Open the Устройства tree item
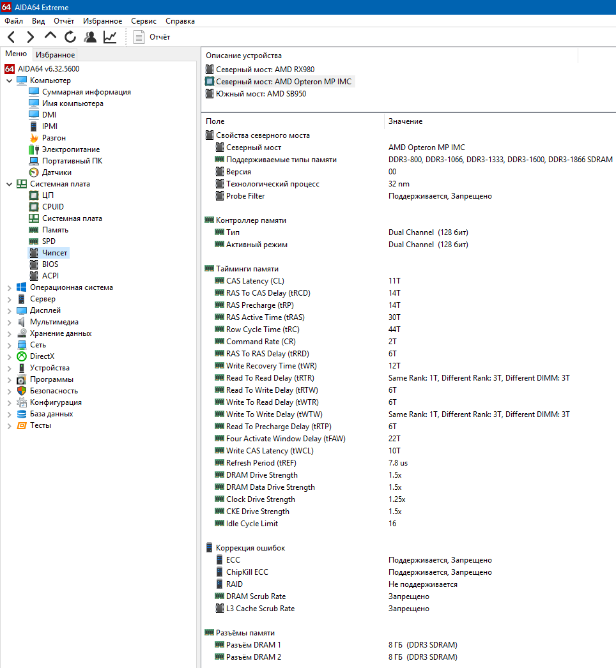 49,368
